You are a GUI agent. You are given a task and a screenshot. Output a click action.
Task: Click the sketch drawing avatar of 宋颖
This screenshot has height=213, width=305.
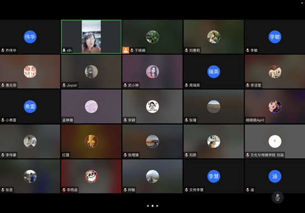click(153, 106)
